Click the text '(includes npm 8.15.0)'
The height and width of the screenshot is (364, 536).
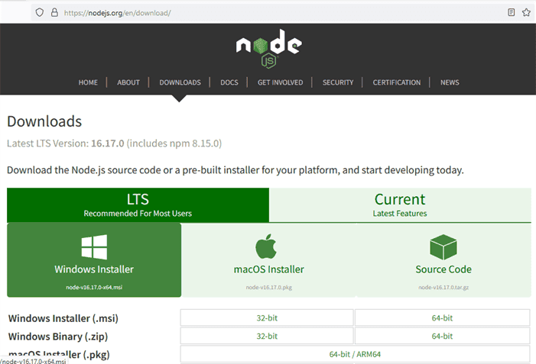point(174,143)
